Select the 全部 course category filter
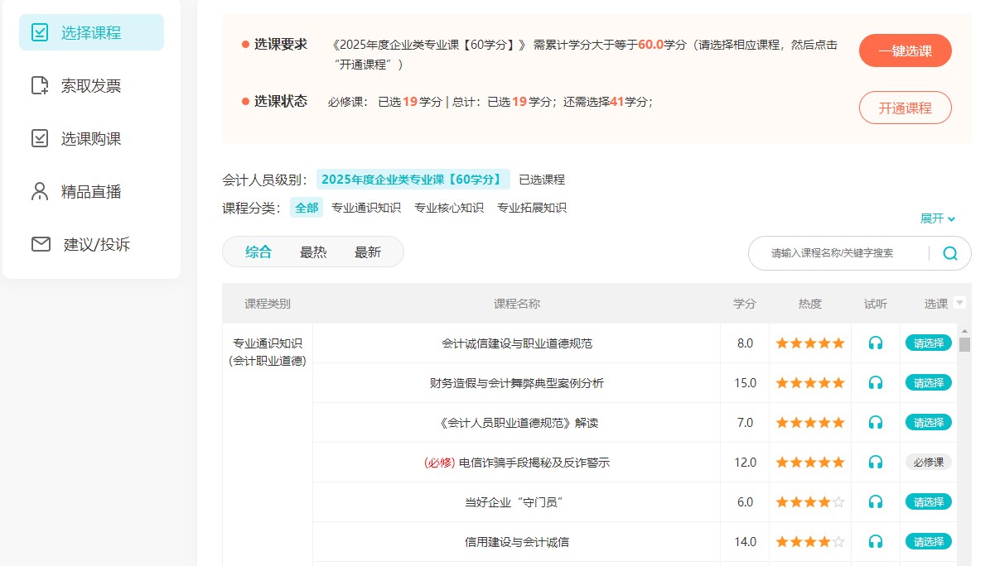The height and width of the screenshot is (566, 990). point(305,208)
